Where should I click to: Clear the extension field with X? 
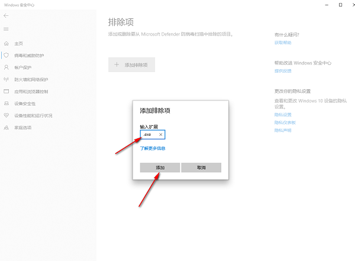click(161, 135)
